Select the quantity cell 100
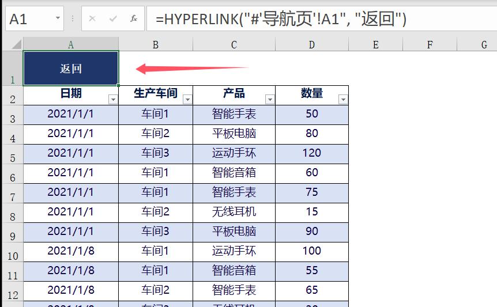 [312, 252]
